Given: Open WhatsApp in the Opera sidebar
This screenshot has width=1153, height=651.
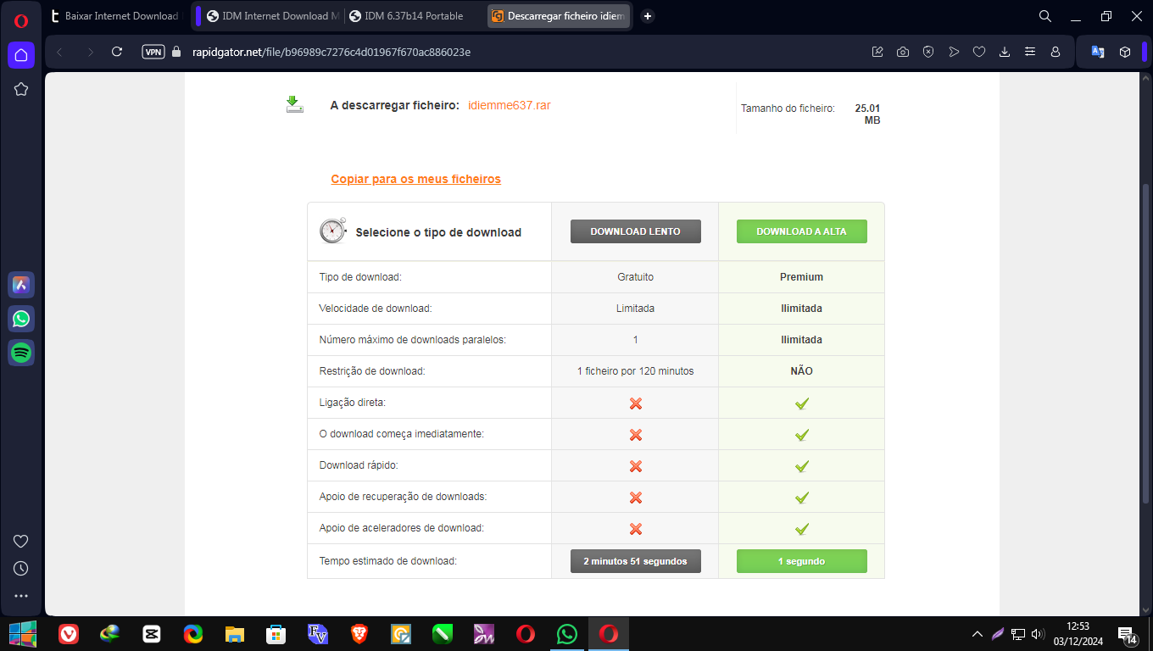Looking at the screenshot, I should 21,319.
